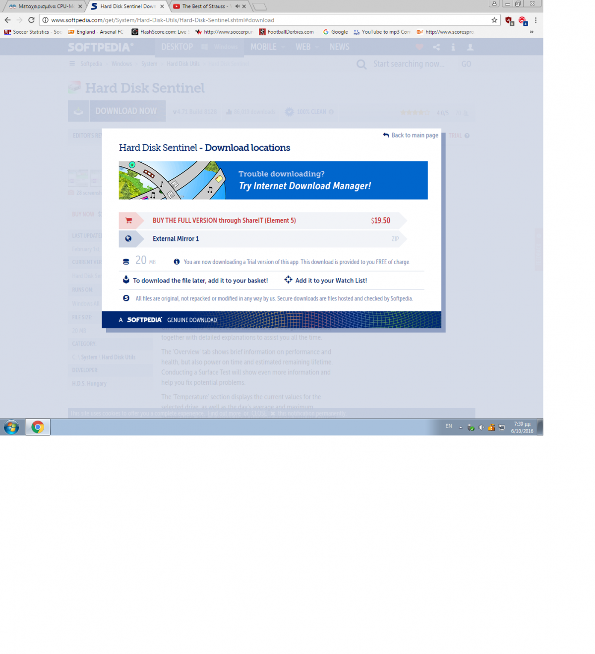Click the heart favorites icon in header
The height and width of the screenshot is (654, 595).
pos(419,47)
